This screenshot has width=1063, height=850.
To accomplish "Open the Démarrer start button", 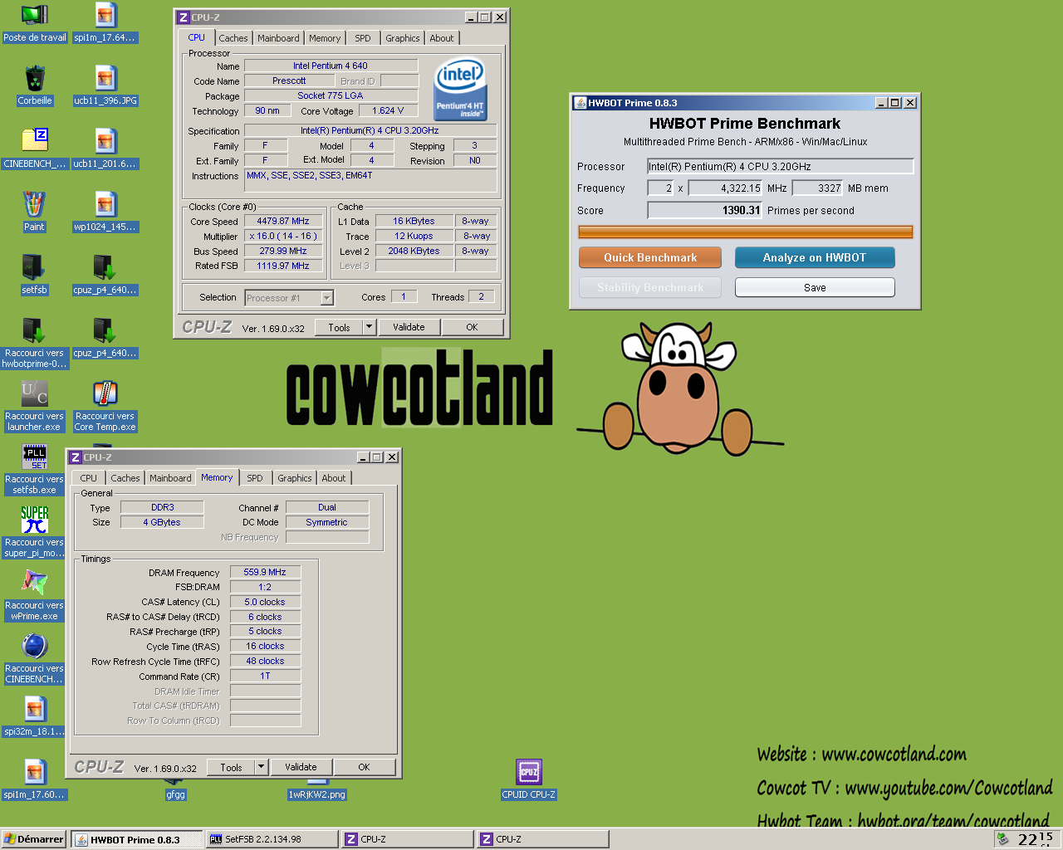I will point(34,839).
